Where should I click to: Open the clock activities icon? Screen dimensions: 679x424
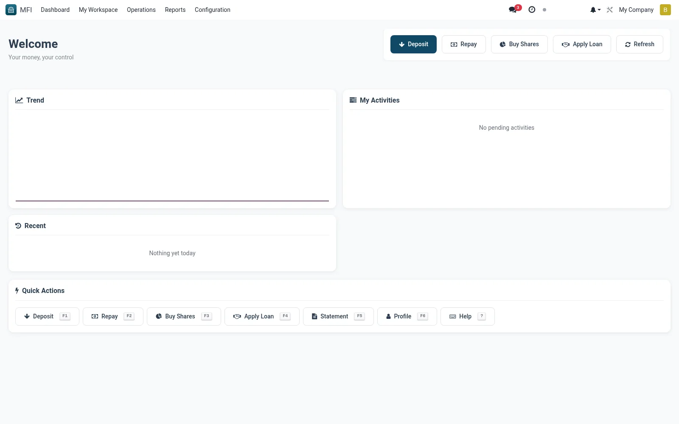tap(532, 10)
